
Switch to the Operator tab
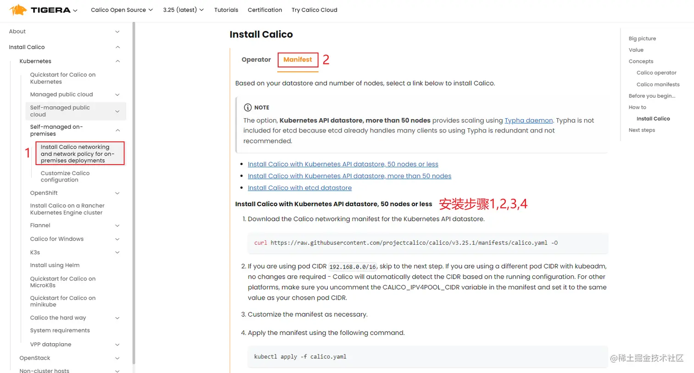pyautogui.click(x=256, y=60)
